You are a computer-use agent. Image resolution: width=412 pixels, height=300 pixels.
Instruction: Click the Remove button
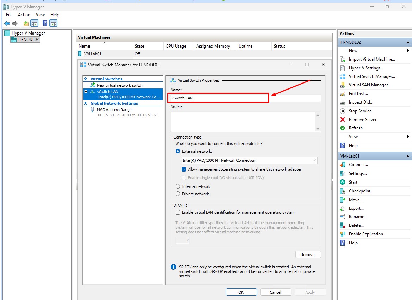[308, 255]
